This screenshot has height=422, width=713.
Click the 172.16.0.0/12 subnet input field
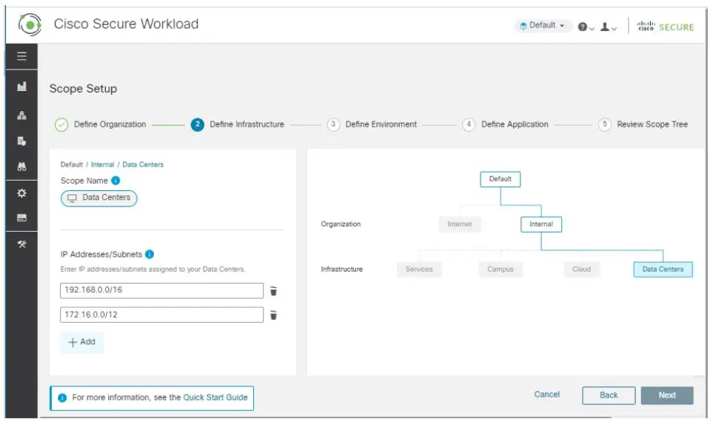click(x=161, y=315)
